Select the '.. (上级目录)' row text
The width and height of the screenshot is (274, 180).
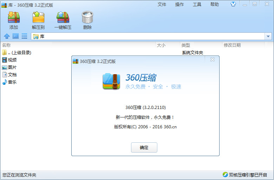coord(20,53)
